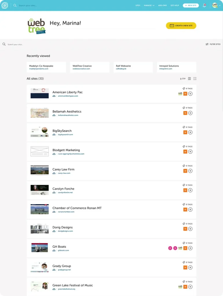223x296 pixels.
Task: Click the tag icon for Bellamah Aesthetics
Action: click(x=184, y=108)
